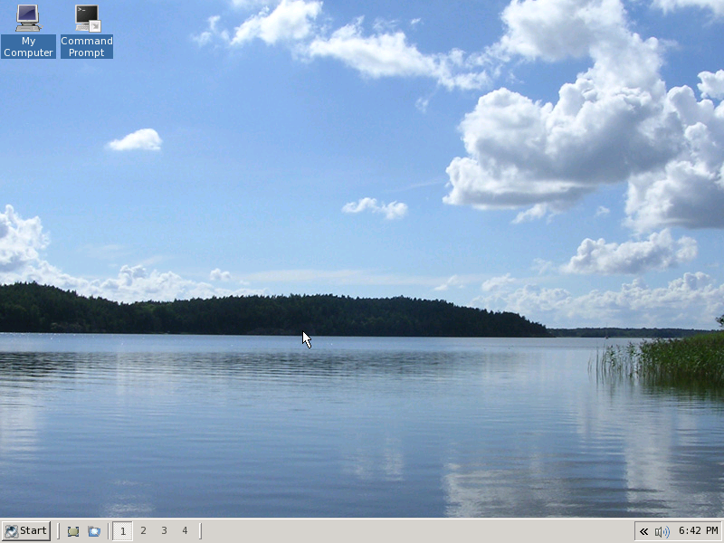Image resolution: width=724 pixels, height=543 pixels.
Task: Click the green monitor quick-launch icon in taskbar
Action: click(x=73, y=531)
